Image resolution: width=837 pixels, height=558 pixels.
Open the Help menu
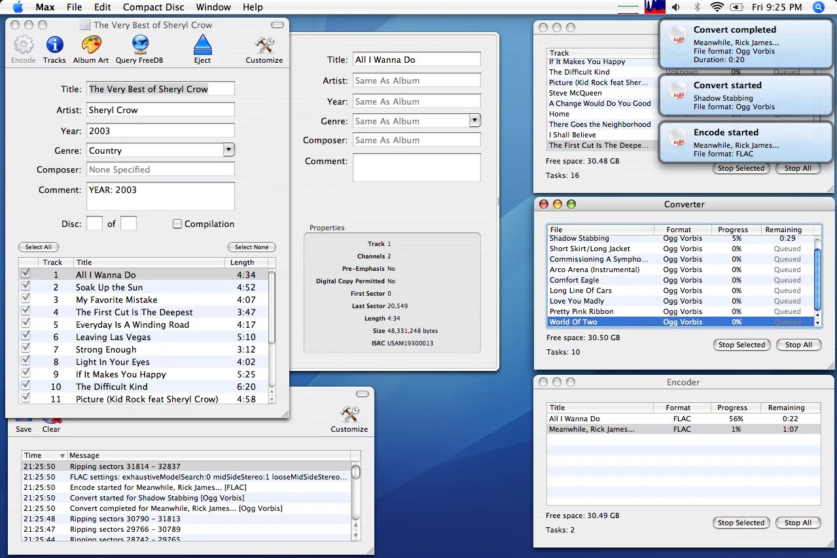tap(253, 7)
